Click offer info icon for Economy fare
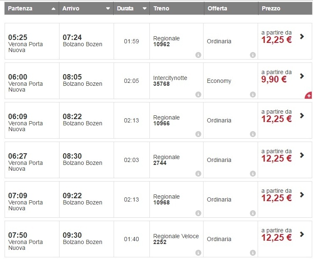This screenshot has width=313, height=259. [x=253, y=95]
